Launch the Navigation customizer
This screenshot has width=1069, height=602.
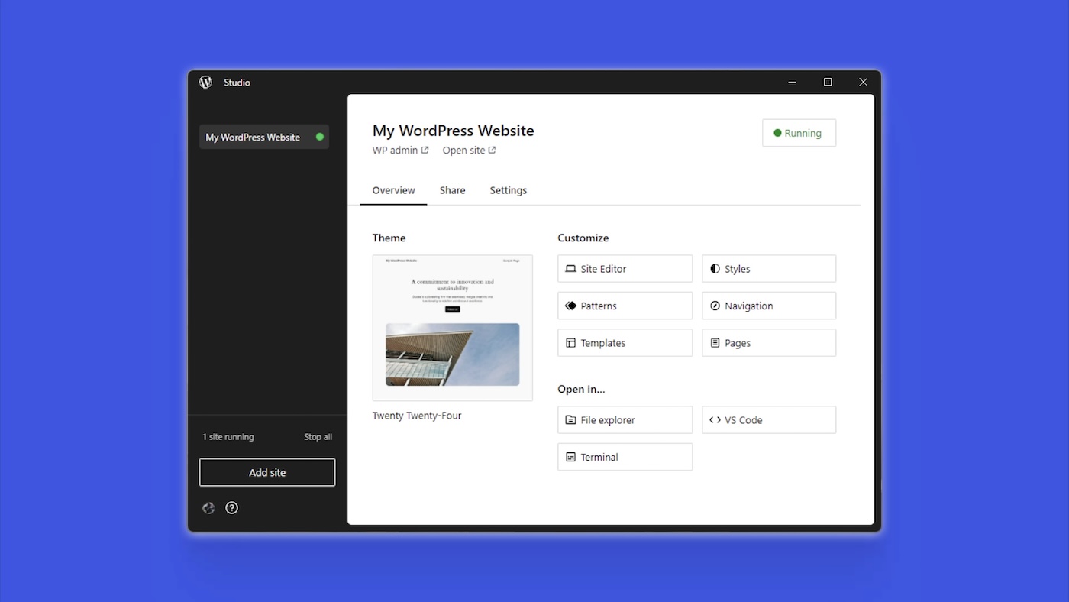(769, 306)
